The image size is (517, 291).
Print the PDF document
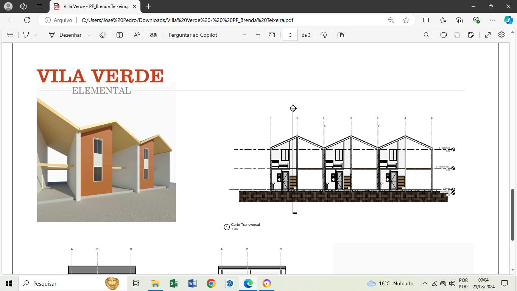tap(444, 35)
